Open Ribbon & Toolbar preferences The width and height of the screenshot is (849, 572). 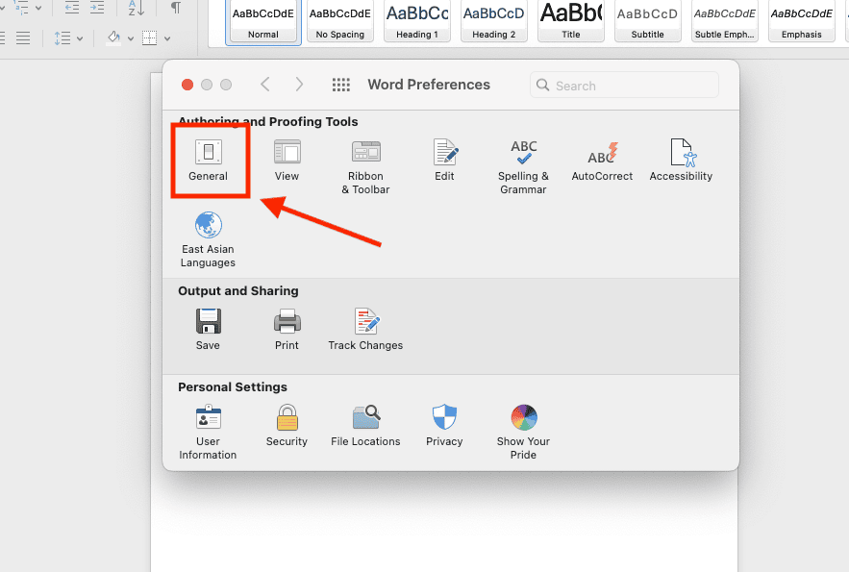tap(365, 166)
